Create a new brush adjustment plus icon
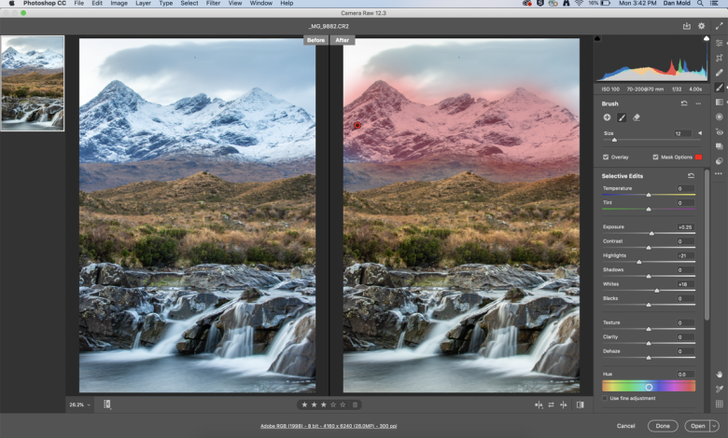Image resolution: width=728 pixels, height=438 pixels. pyautogui.click(x=607, y=117)
